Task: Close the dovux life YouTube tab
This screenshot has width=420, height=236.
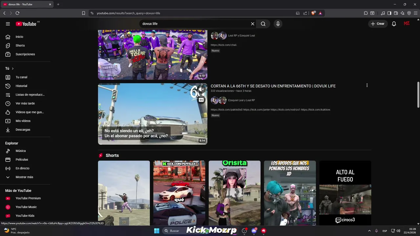Action: coord(50,4)
